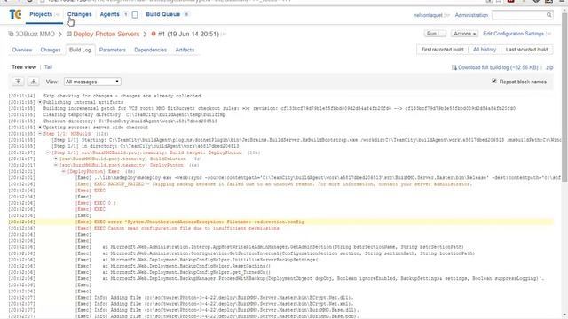The height and width of the screenshot is (319, 568).
Task: Switch to the Overview tab
Action: click(x=22, y=50)
